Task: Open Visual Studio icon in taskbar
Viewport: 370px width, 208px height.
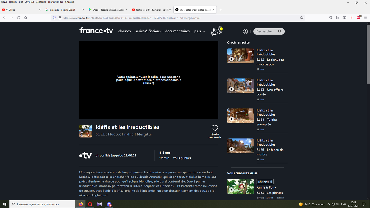Action: (100, 204)
